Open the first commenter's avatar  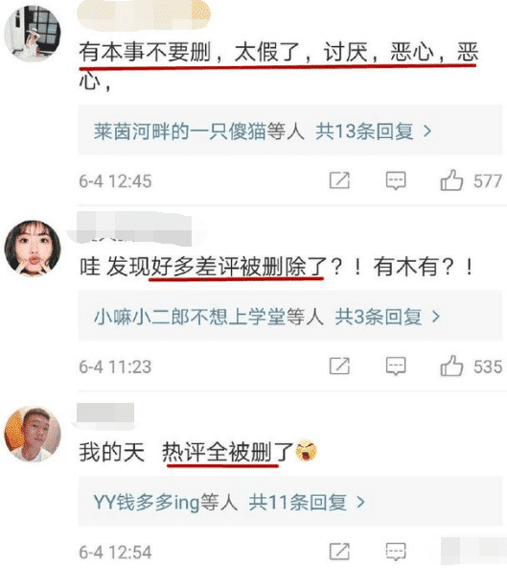[33, 34]
